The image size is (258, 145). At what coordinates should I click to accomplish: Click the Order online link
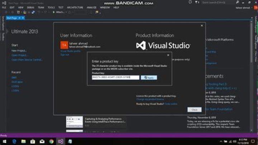(171, 104)
